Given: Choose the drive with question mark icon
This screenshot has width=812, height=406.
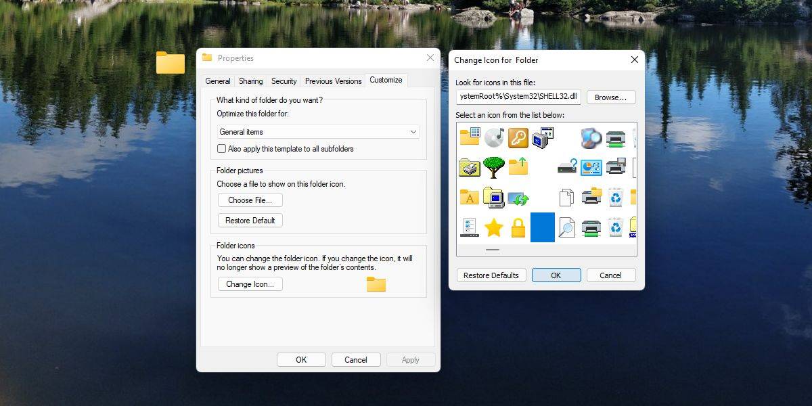Looking at the screenshot, I should 567,167.
